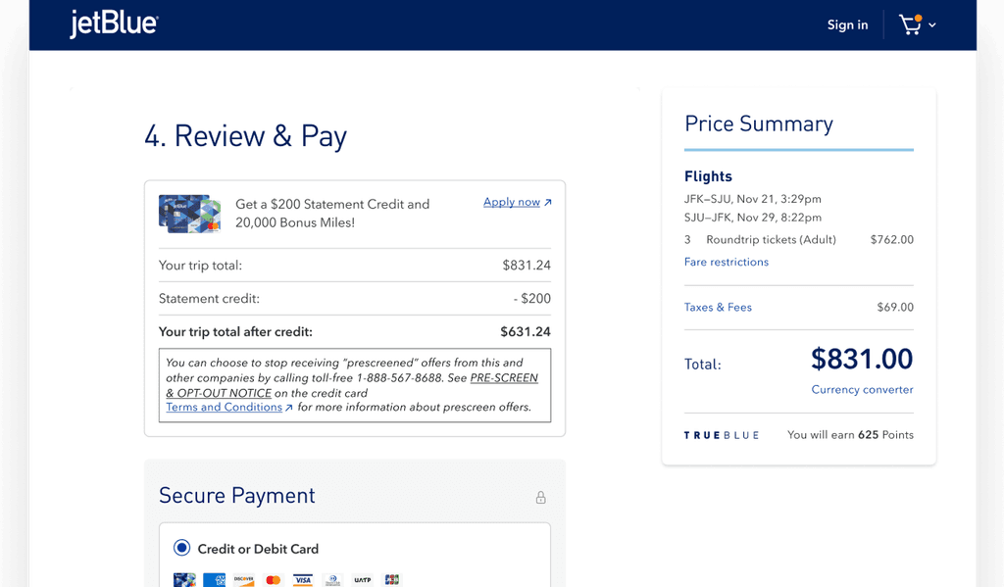Select Credit or Debit Card radio button
This screenshot has width=1004, height=587.
coord(181,548)
